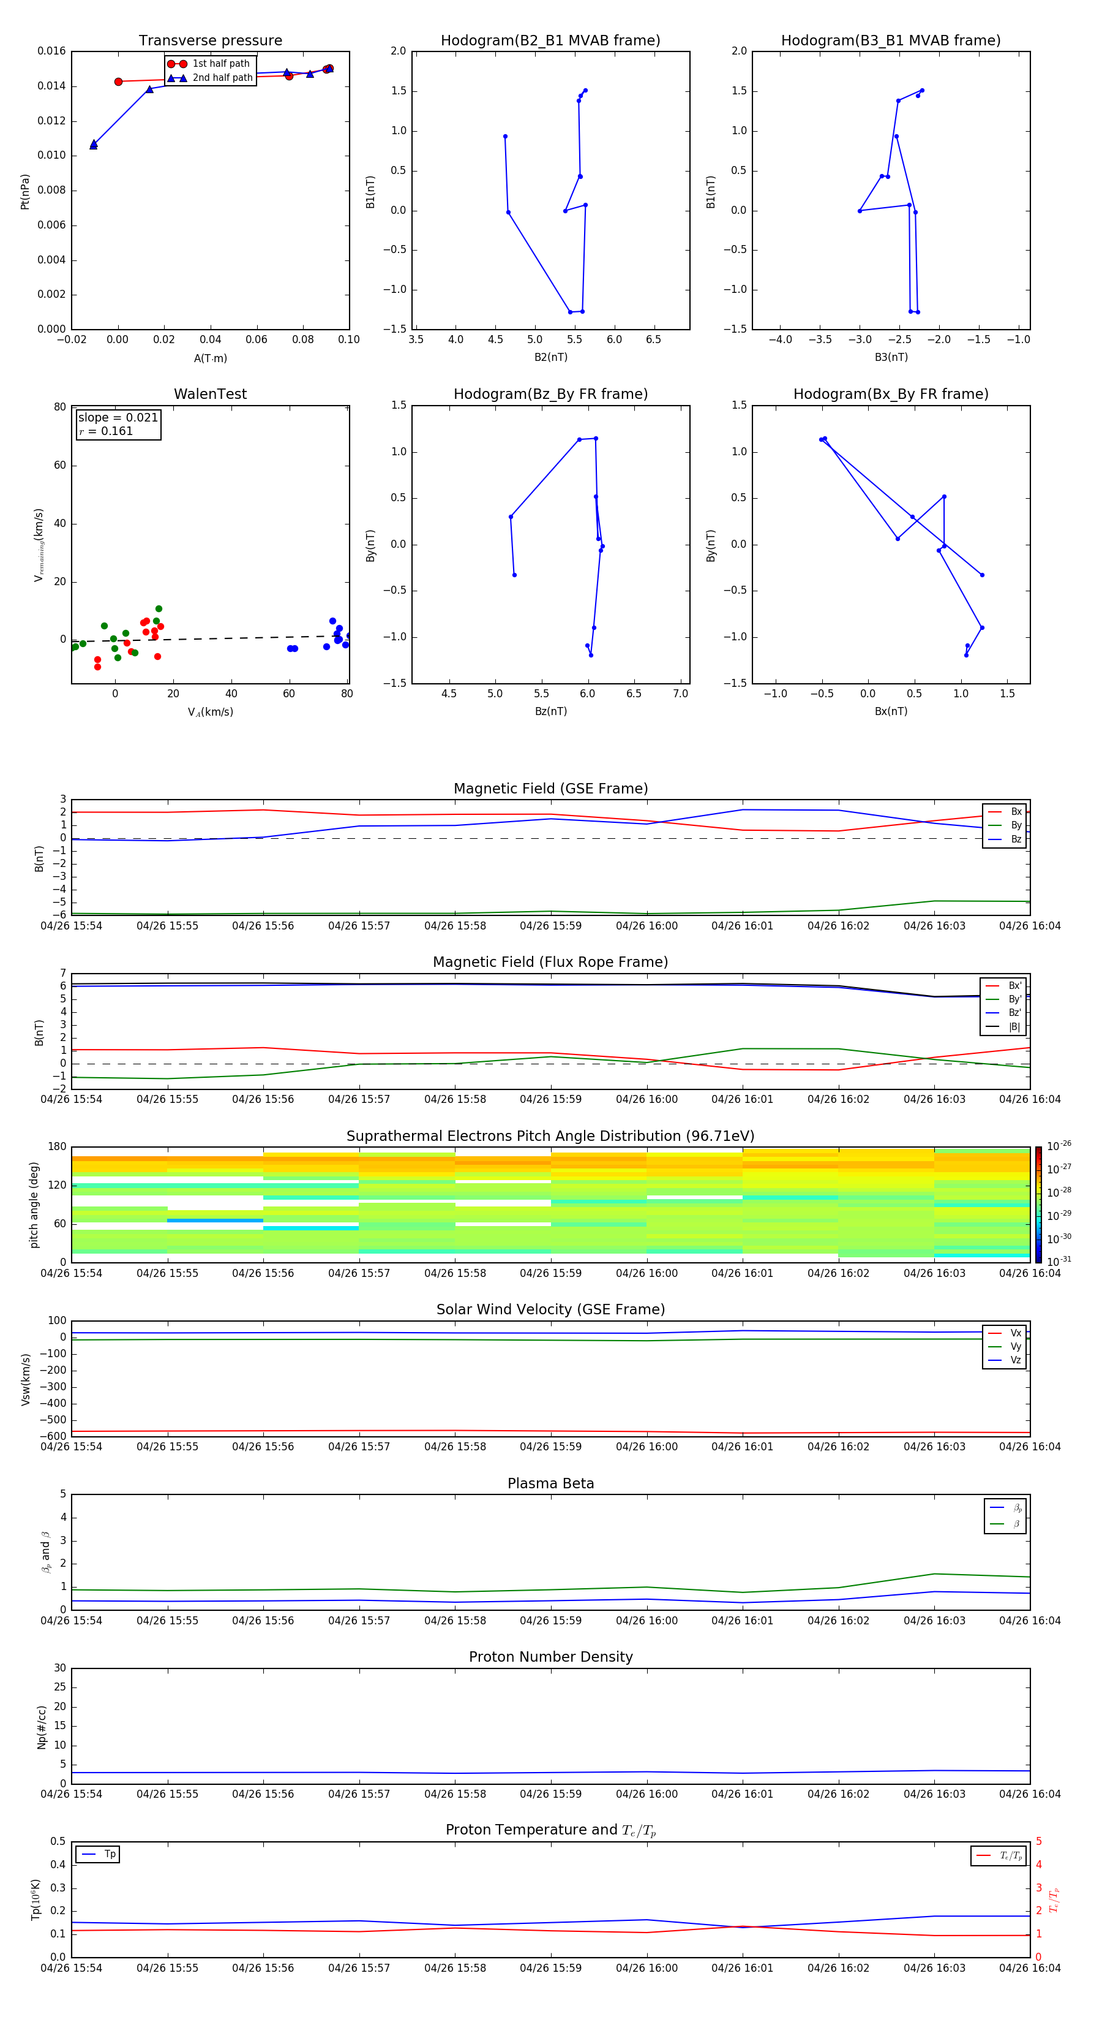Select the Vz legend entry in velocity panel

coord(1005,1360)
